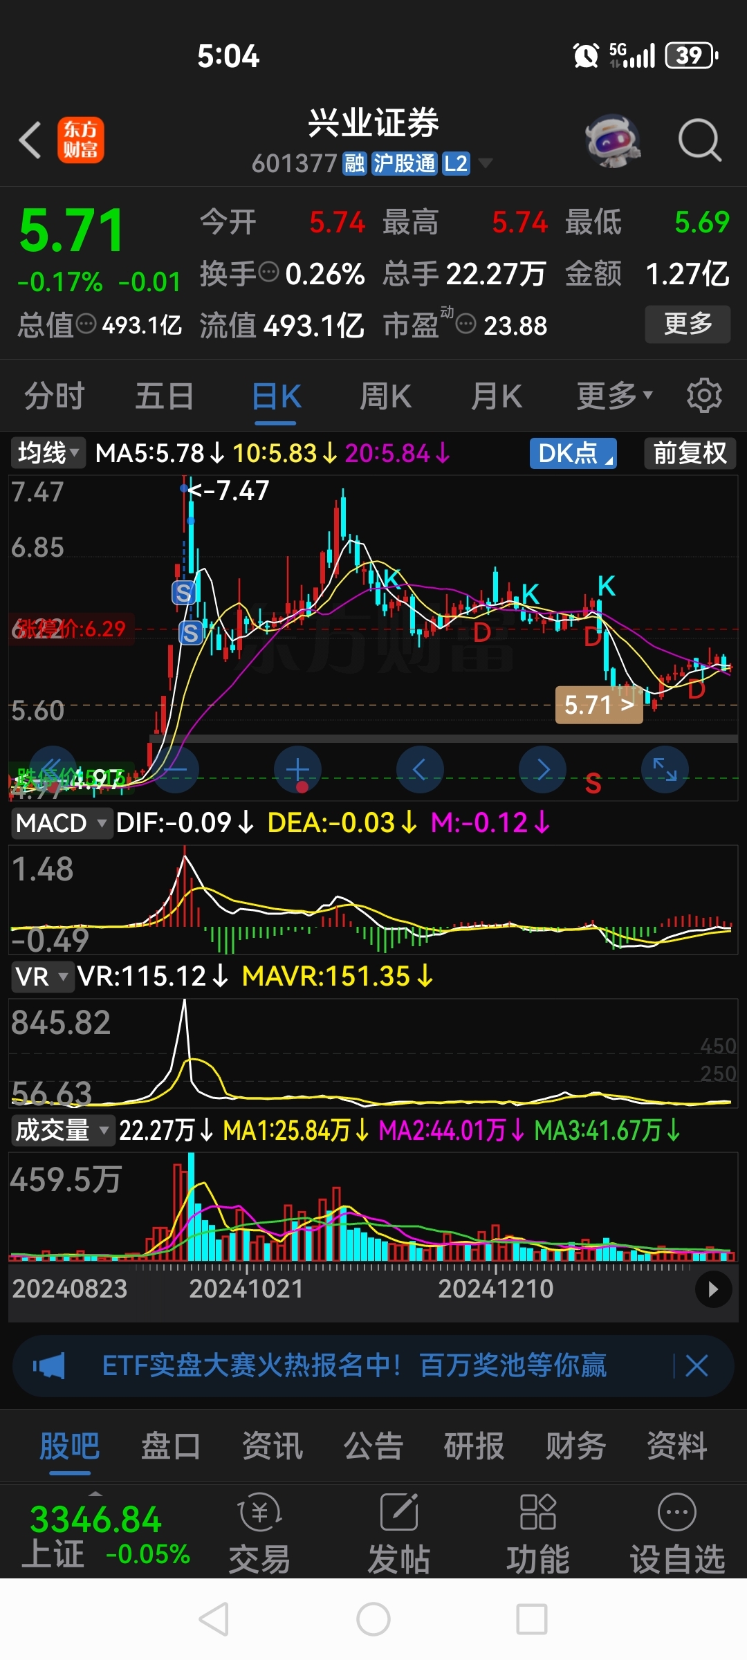Viewport: 747px width, 1660px height.
Task: Switch to 月K tab
Action: click(x=497, y=396)
